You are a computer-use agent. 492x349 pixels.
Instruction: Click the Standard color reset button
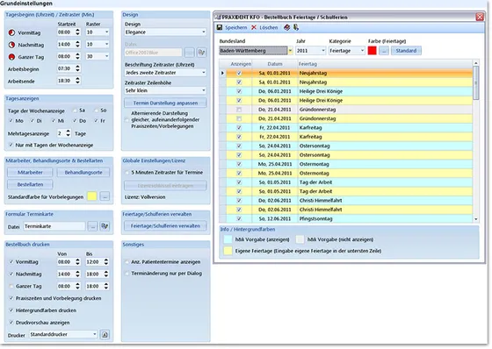(x=406, y=51)
